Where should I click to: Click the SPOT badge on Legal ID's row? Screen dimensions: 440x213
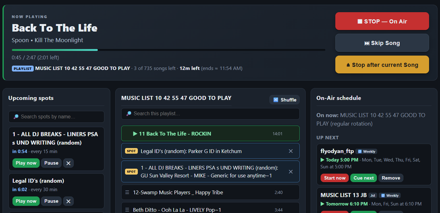tap(131, 151)
